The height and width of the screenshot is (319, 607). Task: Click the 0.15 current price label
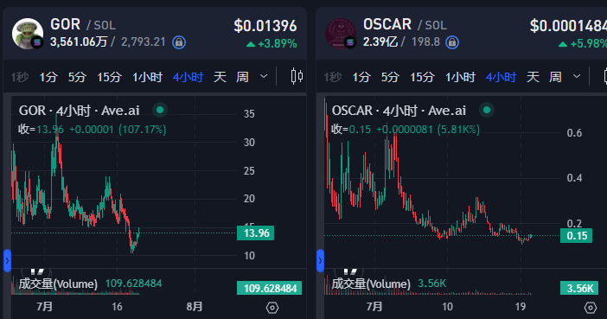click(576, 235)
